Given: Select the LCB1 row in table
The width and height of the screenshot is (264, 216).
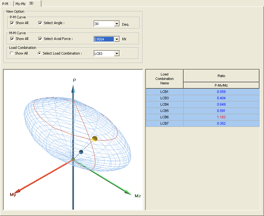Looking at the screenshot, I should 164,92.
